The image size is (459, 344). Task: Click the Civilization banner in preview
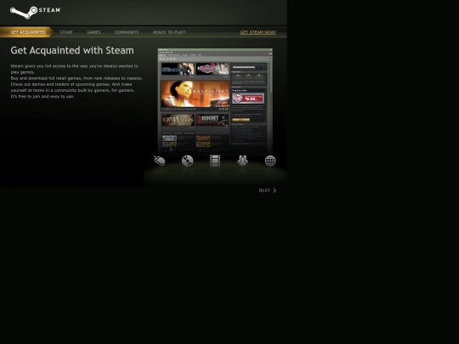178,120
